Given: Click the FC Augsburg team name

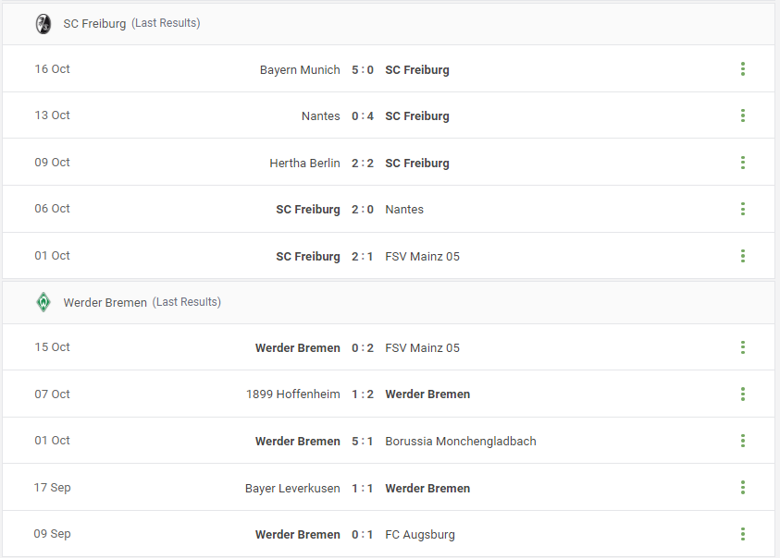Looking at the screenshot, I should click(420, 535).
